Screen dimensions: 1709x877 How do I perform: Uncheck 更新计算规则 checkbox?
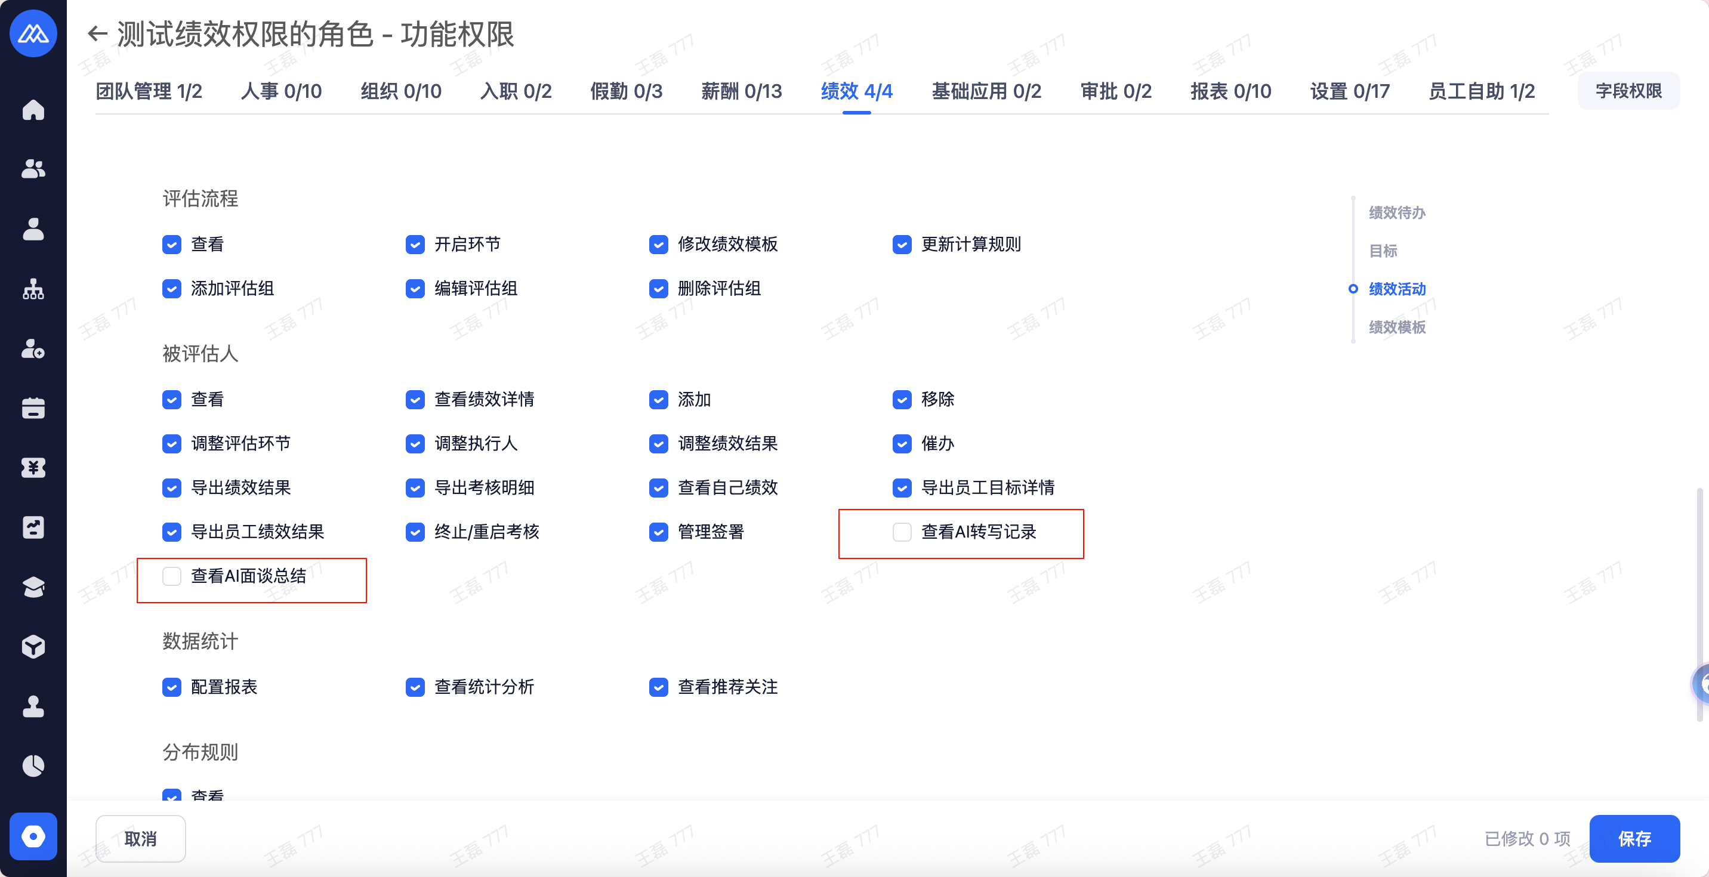(x=902, y=245)
